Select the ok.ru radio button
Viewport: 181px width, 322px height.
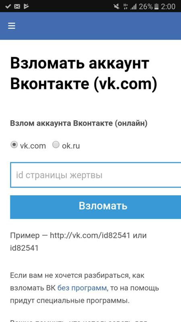(x=56, y=145)
